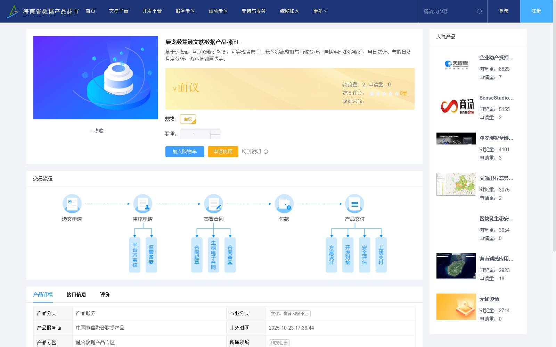556x347 pixels.
Task: Click the 人气产品 sidebar heading
Action: point(446,37)
